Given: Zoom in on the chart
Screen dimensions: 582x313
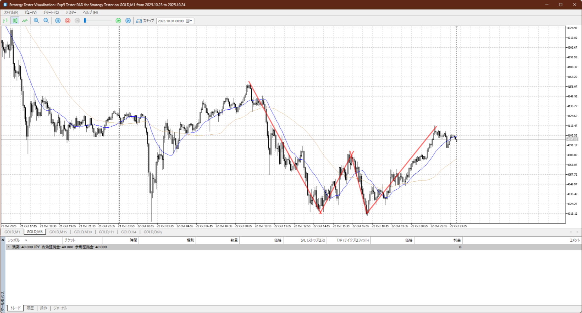Looking at the screenshot, I should coord(36,21).
